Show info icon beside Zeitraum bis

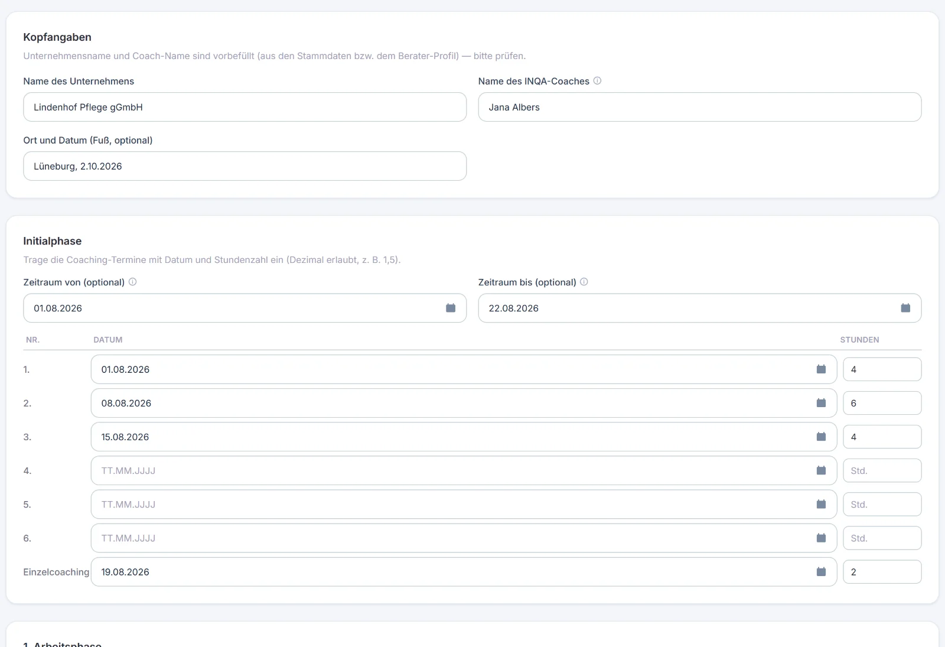click(x=584, y=282)
